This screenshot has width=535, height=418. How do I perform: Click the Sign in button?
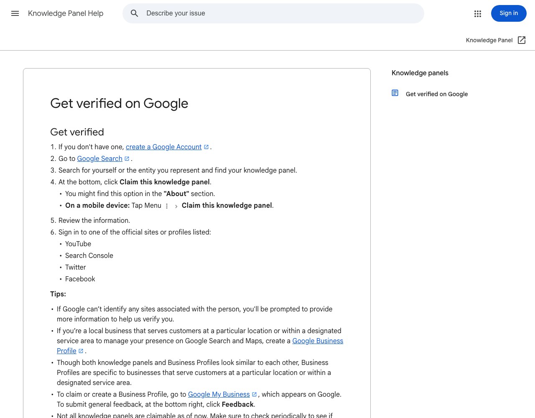pyautogui.click(x=509, y=13)
